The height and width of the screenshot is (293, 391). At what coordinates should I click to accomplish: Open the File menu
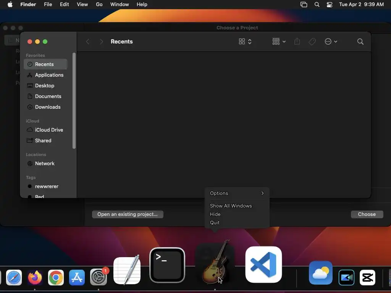48,5
